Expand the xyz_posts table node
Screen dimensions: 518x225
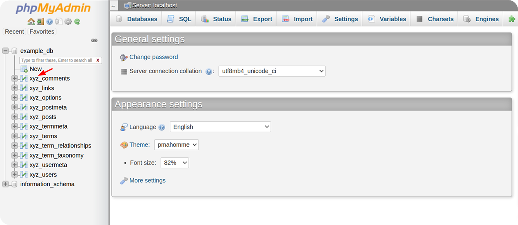point(15,117)
